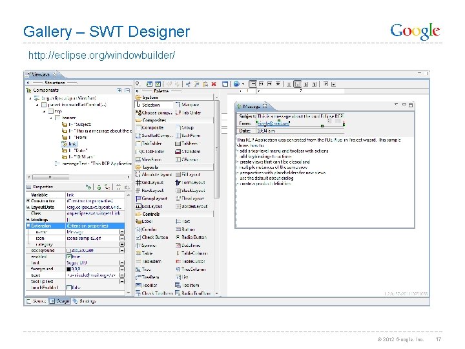Image resolution: width=465 pixels, height=349 pixels.
Task: Open the eclipse.org/windowbuilder URL
Action: tap(102, 55)
